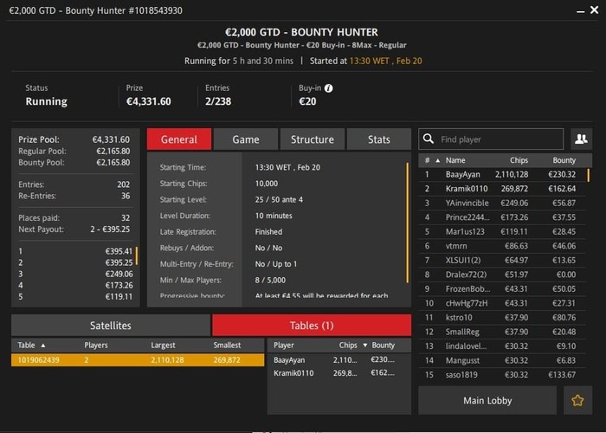Open the players group icon button

click(x=581, y=139)
